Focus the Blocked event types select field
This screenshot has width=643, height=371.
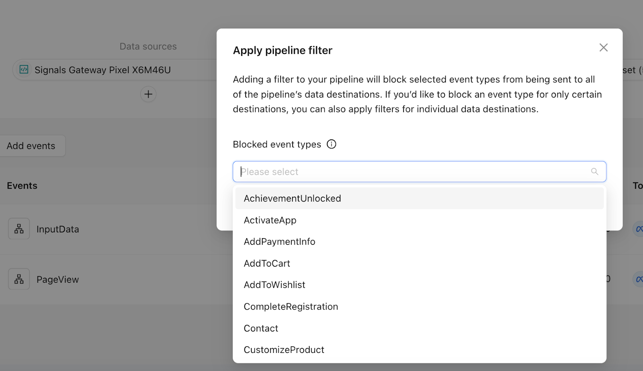[419, 171]
